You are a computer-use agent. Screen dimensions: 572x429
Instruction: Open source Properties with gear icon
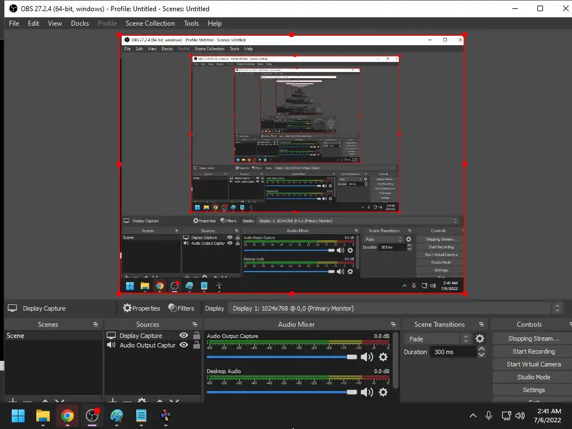pyautogui.click(x=141, y=308)
